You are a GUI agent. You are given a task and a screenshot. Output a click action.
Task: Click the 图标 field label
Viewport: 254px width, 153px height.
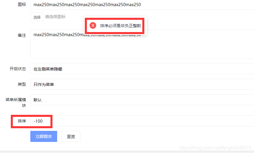point(22,5)
